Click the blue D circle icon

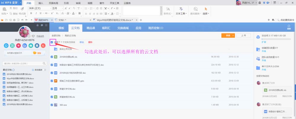coord(6,46)
